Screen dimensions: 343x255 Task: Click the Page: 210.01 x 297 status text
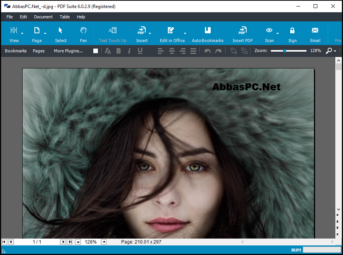(x=141, y=242)
